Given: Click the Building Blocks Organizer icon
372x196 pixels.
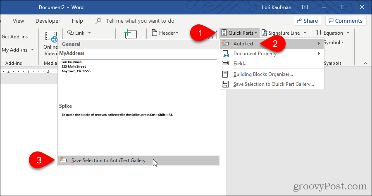Looking at the screenshot, I should [x=225, y=74].
